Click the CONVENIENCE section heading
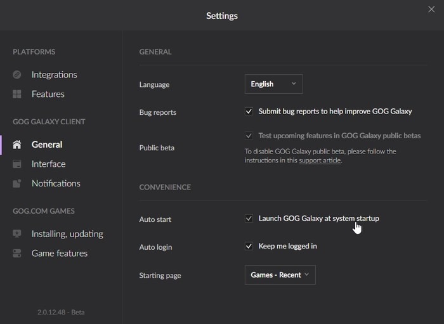The image size is (444, 324). coord(165,187)
